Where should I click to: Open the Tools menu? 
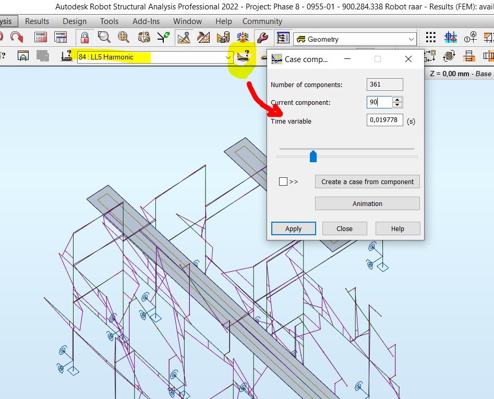click(x=109, y=21)
